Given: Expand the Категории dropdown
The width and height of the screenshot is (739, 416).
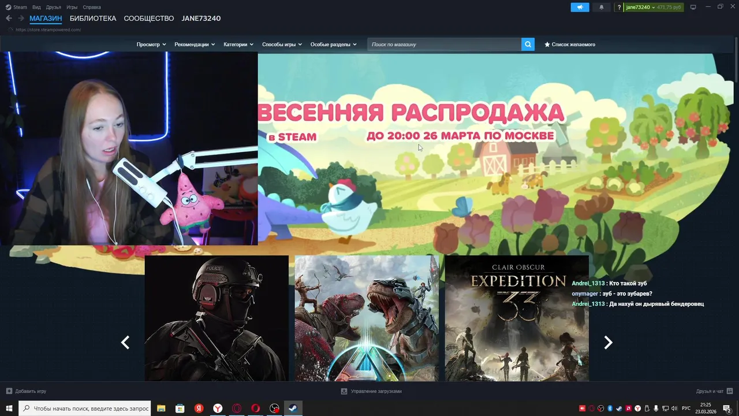Looking at the screenshot, I should (238, 44).
